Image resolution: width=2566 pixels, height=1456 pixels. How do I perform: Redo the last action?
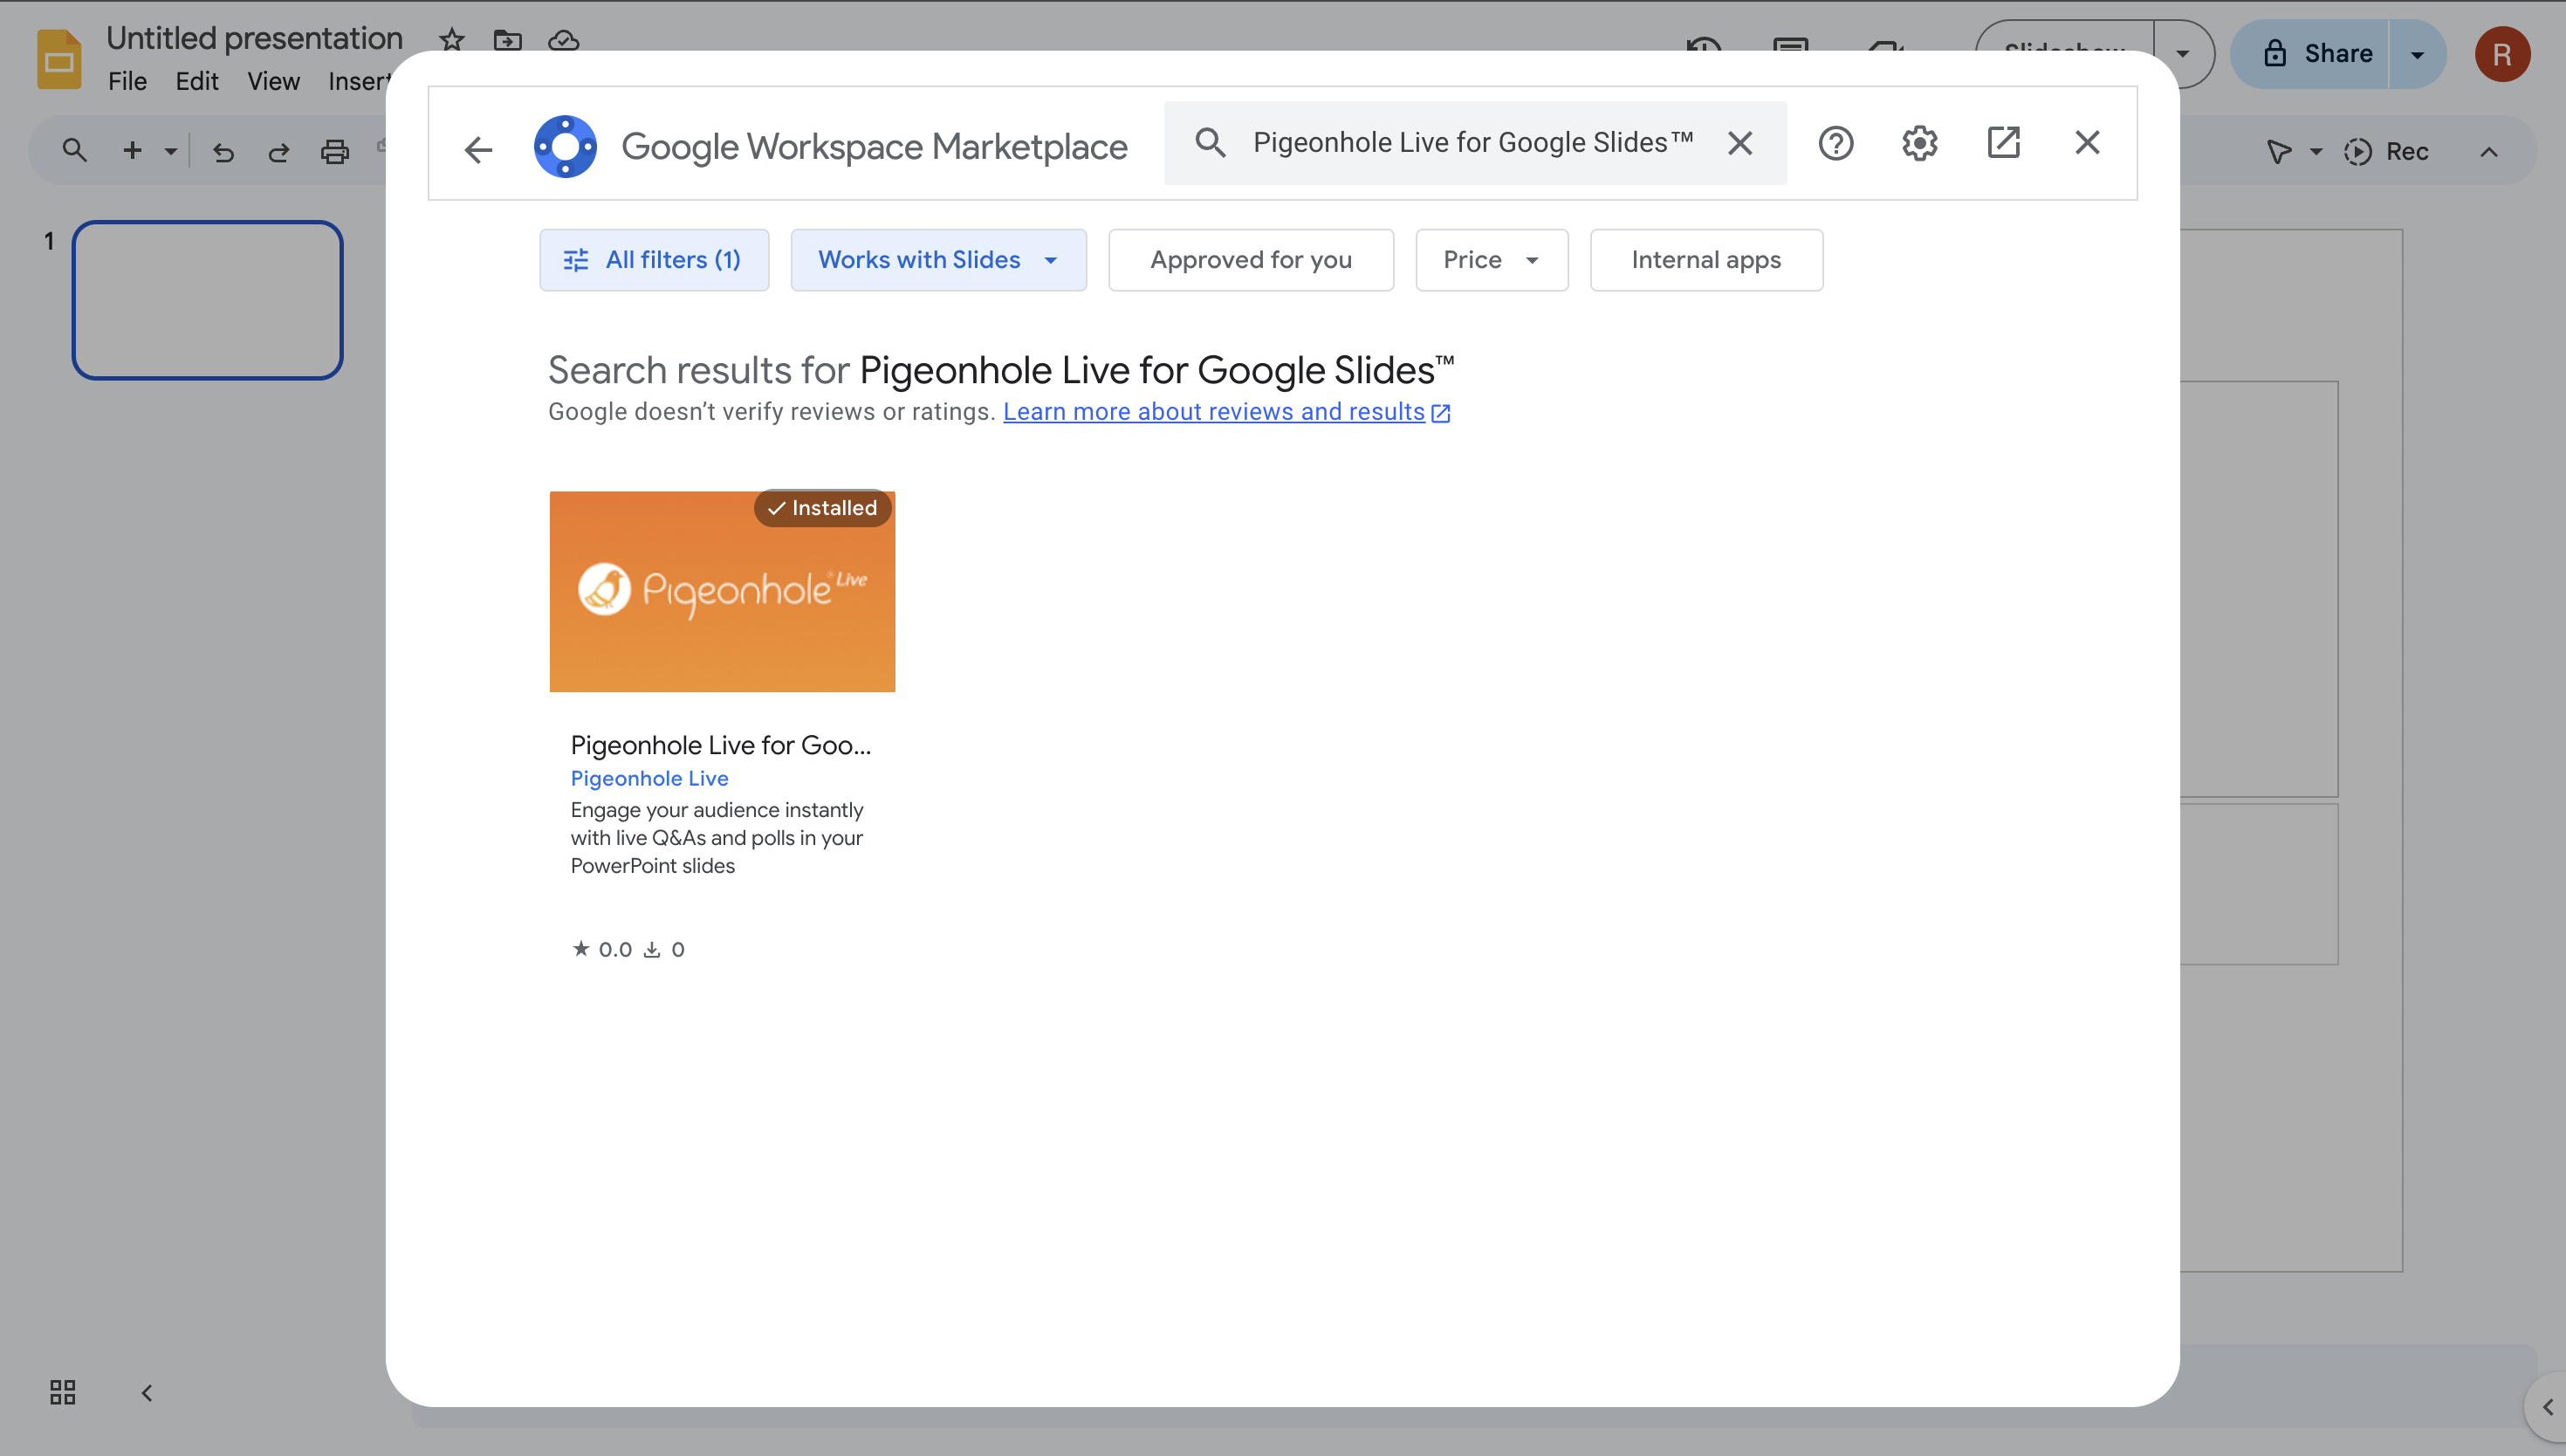tap(279, 151)
